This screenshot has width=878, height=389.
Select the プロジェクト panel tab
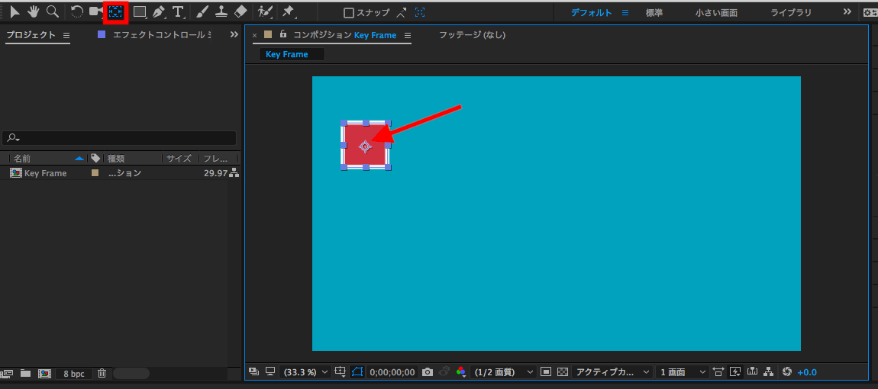pos(31,34)
